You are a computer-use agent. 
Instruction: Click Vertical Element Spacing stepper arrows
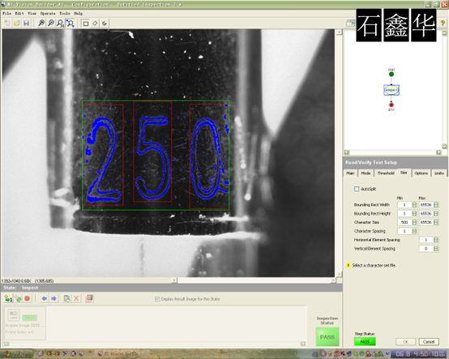click(436, 249)
